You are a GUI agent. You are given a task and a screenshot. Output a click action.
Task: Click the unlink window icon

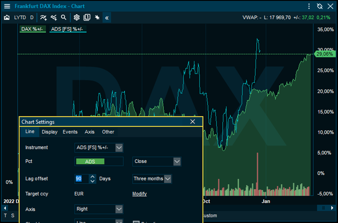319,6
